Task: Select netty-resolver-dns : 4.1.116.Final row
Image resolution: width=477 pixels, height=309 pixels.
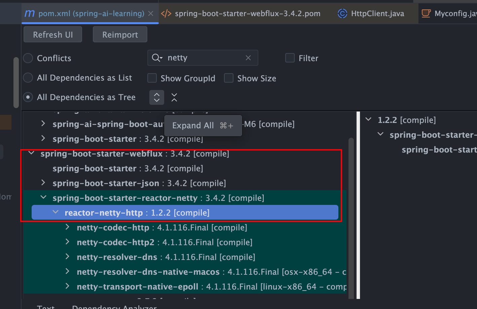Action: (166, 257)
